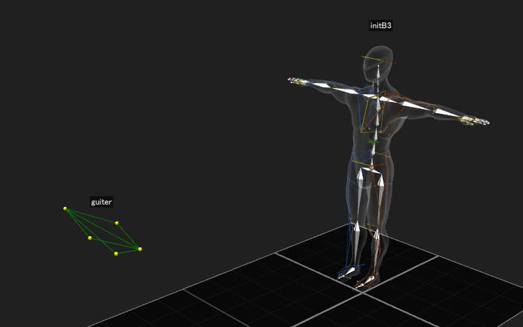523x327 pixels.
Task: Click the figure's chest skeleton bone
Action: [378, 112]
